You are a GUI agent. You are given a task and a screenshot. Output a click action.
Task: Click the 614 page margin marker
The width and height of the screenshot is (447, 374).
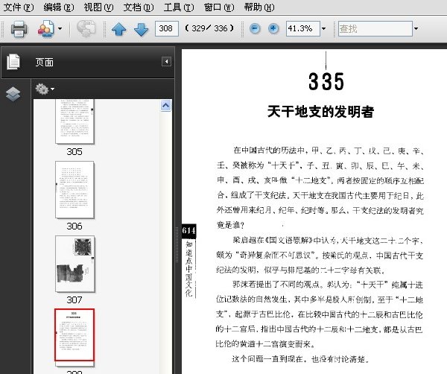click(188, 230)
